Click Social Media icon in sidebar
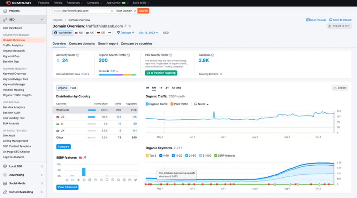 pos(5,183)
